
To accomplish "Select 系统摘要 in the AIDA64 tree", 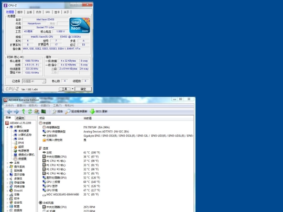I will (x=21, y=131).
